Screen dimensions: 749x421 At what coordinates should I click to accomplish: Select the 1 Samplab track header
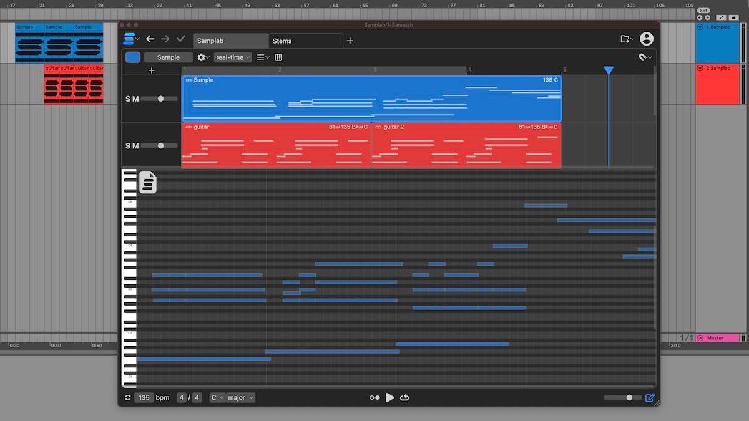click(x=717, y=43)
